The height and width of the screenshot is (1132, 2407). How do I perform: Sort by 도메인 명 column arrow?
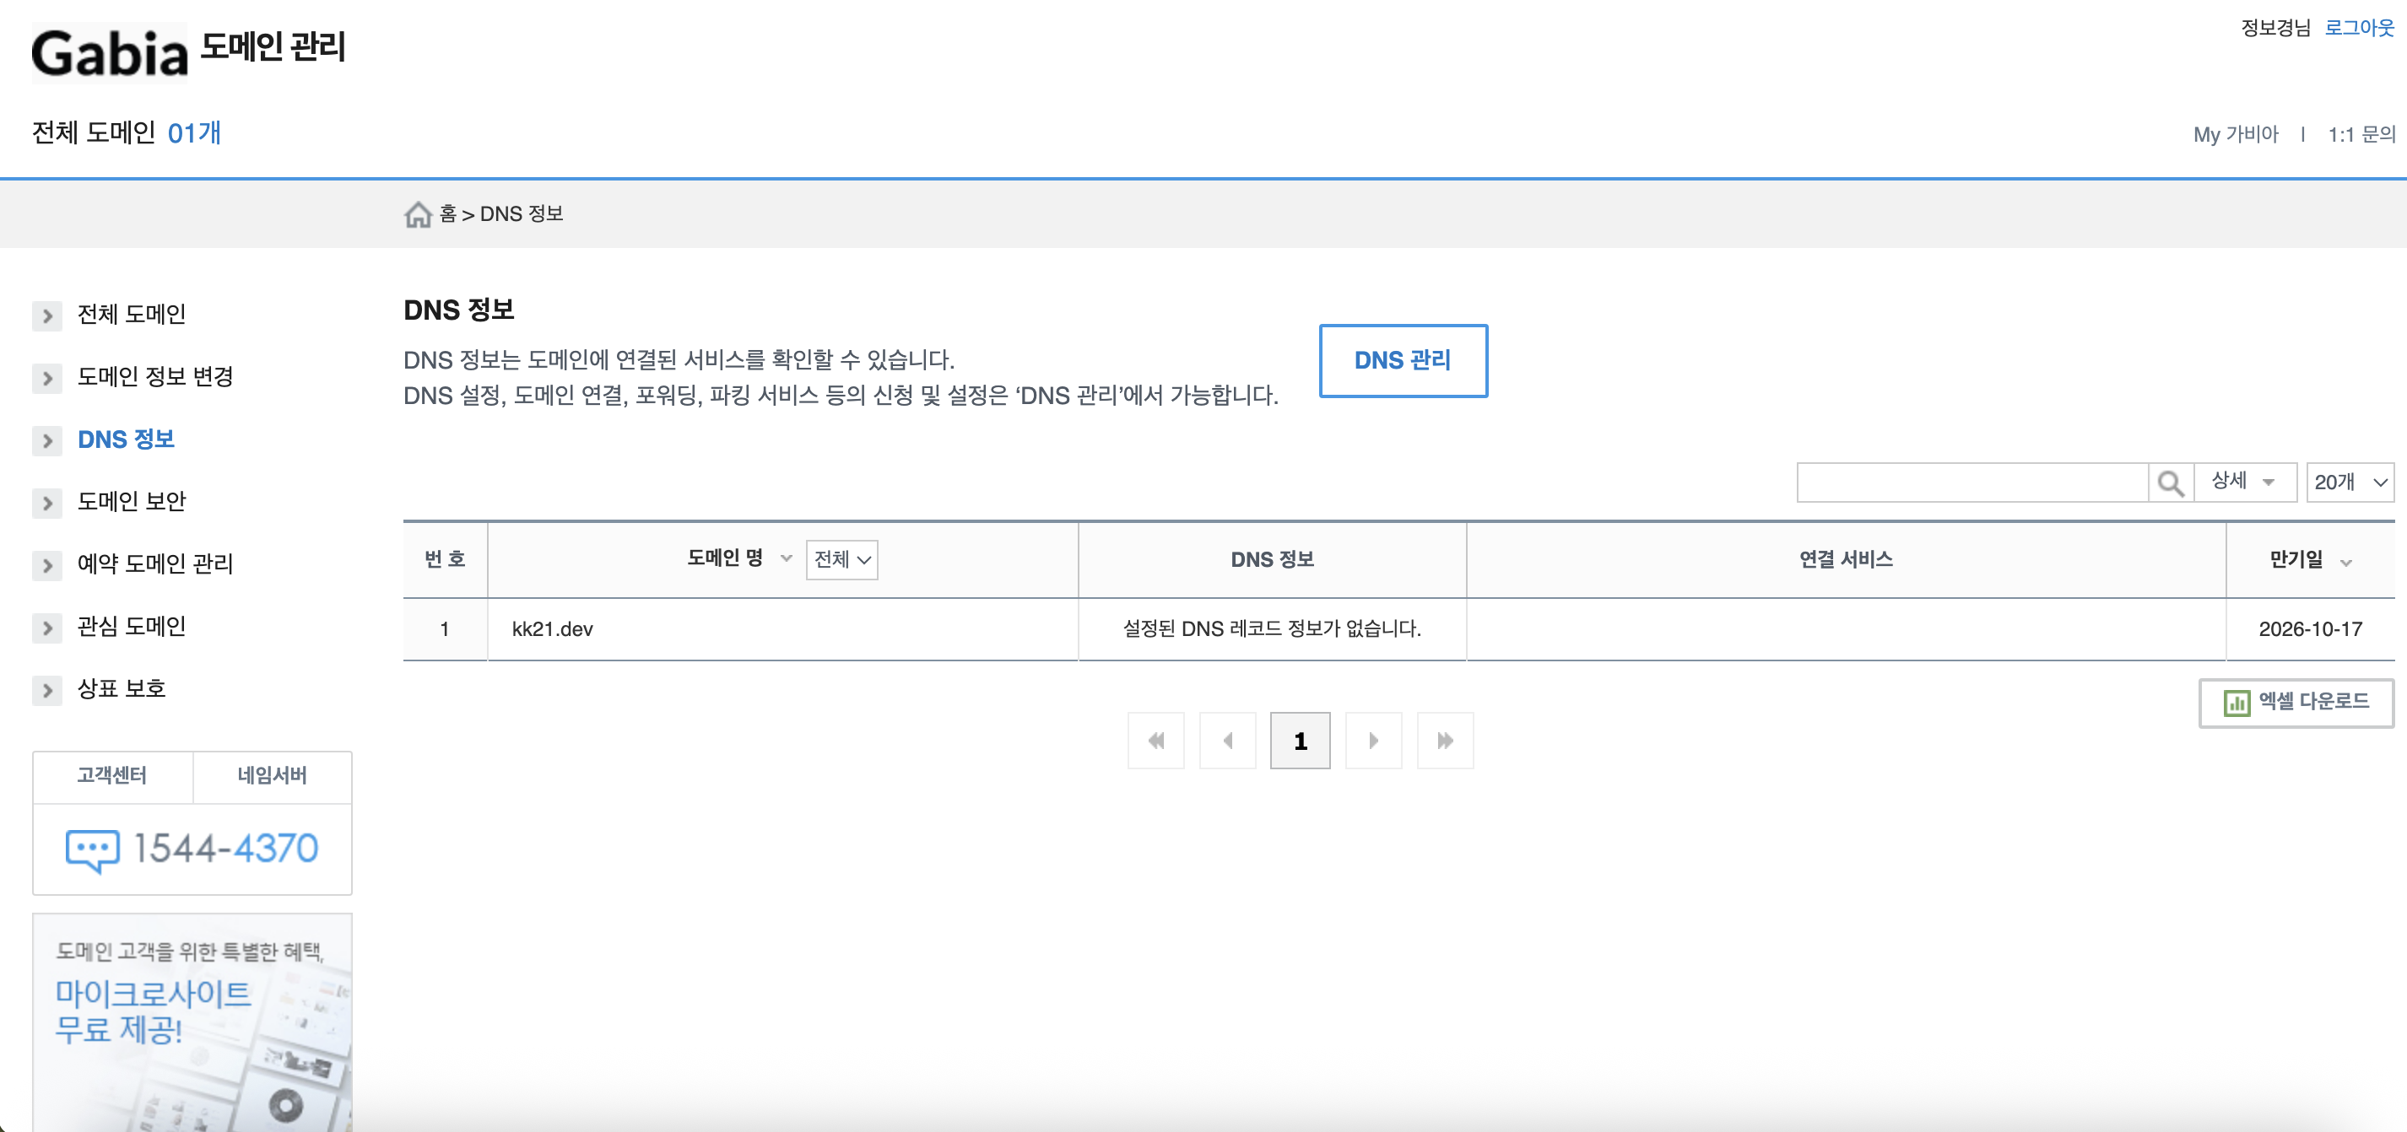point(787,558)
